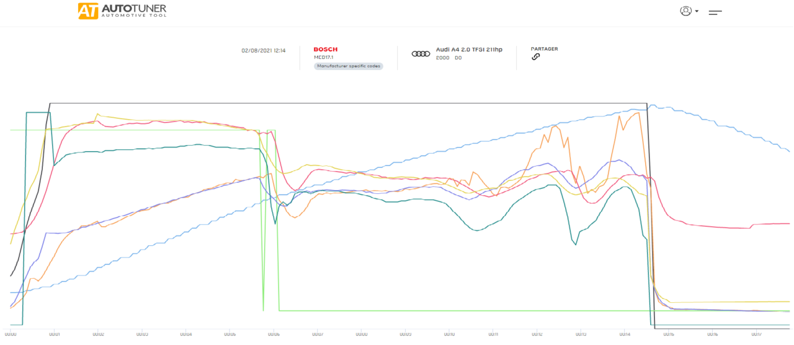Select the PARTAGER label
The width and height of the screenshot is (794, 345).
[x=544, y=49]
